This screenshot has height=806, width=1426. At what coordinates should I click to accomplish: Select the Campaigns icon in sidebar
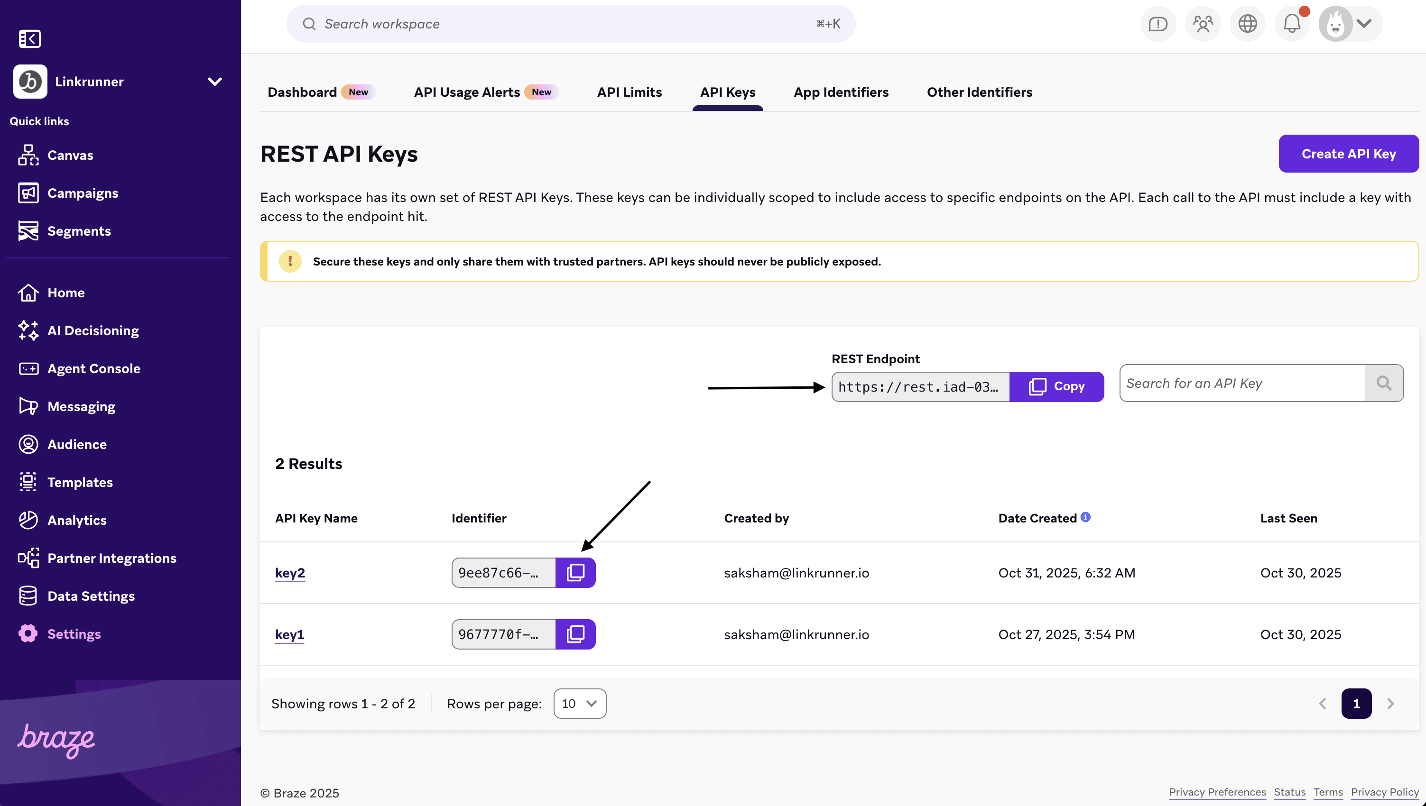pyautogui.click(x=29, y=192)
